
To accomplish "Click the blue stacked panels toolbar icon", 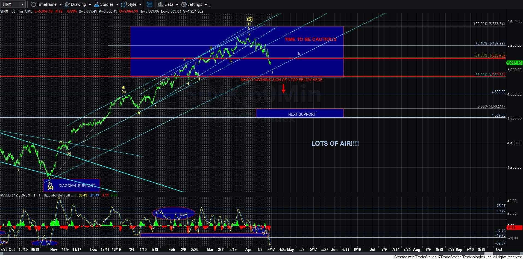I will (x=149, y=4).
